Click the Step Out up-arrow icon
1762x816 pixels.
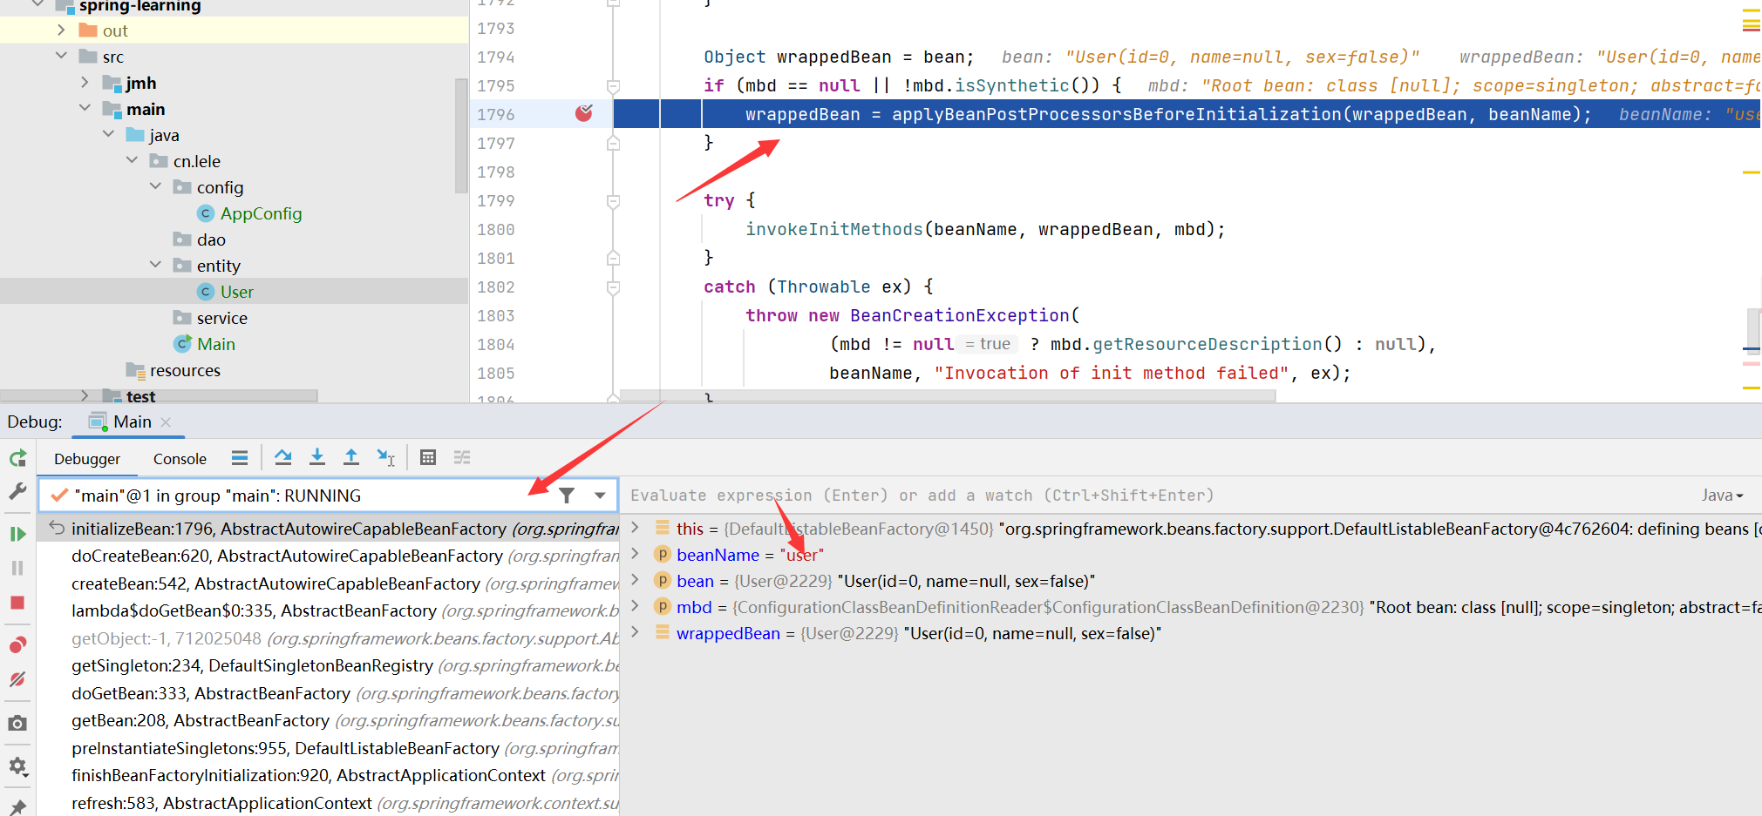pyautogui.click(x=351, y=457)
